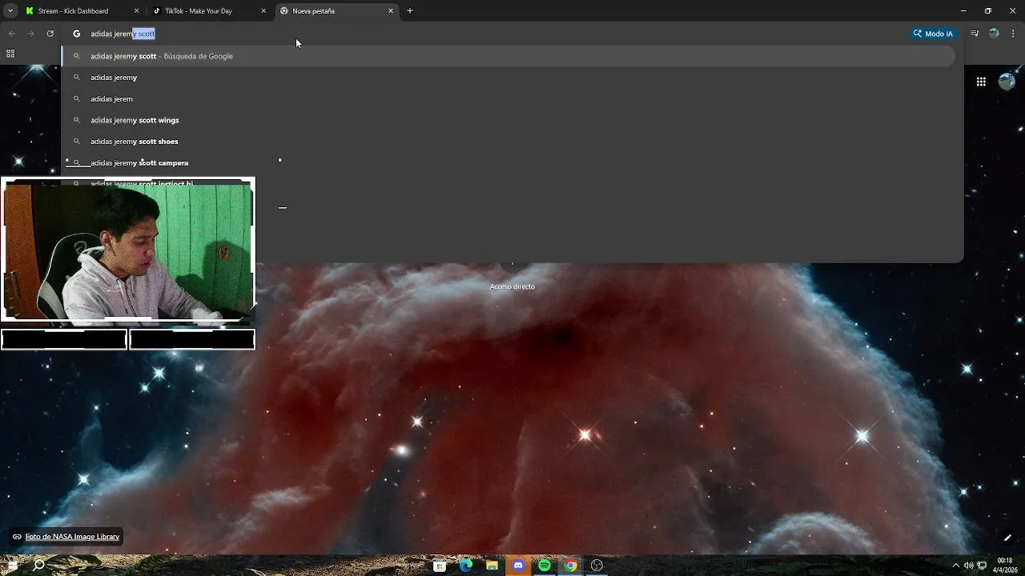The width and height of the screenshot is (1025, 576).
Task: Click the webcam overlay thumbnail
Action: (128, 250)
